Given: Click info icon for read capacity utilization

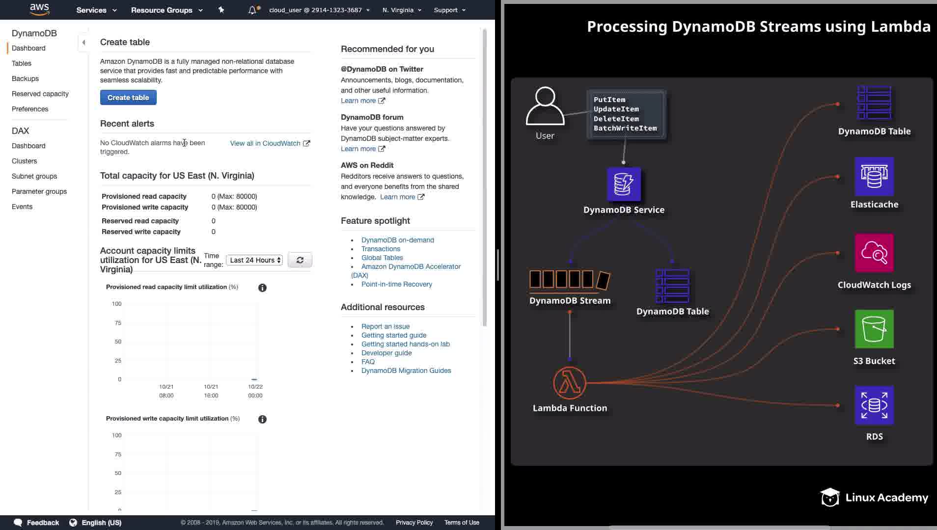Looking at the screenshot, I should click(x=262, y=288).
